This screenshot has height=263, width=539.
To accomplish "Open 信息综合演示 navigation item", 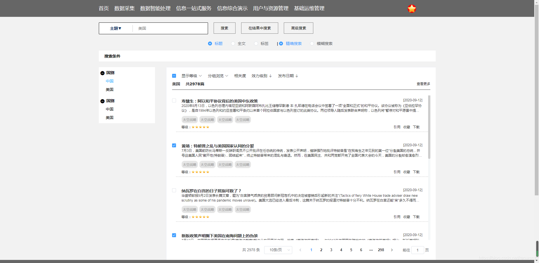I will pos(232,8).
